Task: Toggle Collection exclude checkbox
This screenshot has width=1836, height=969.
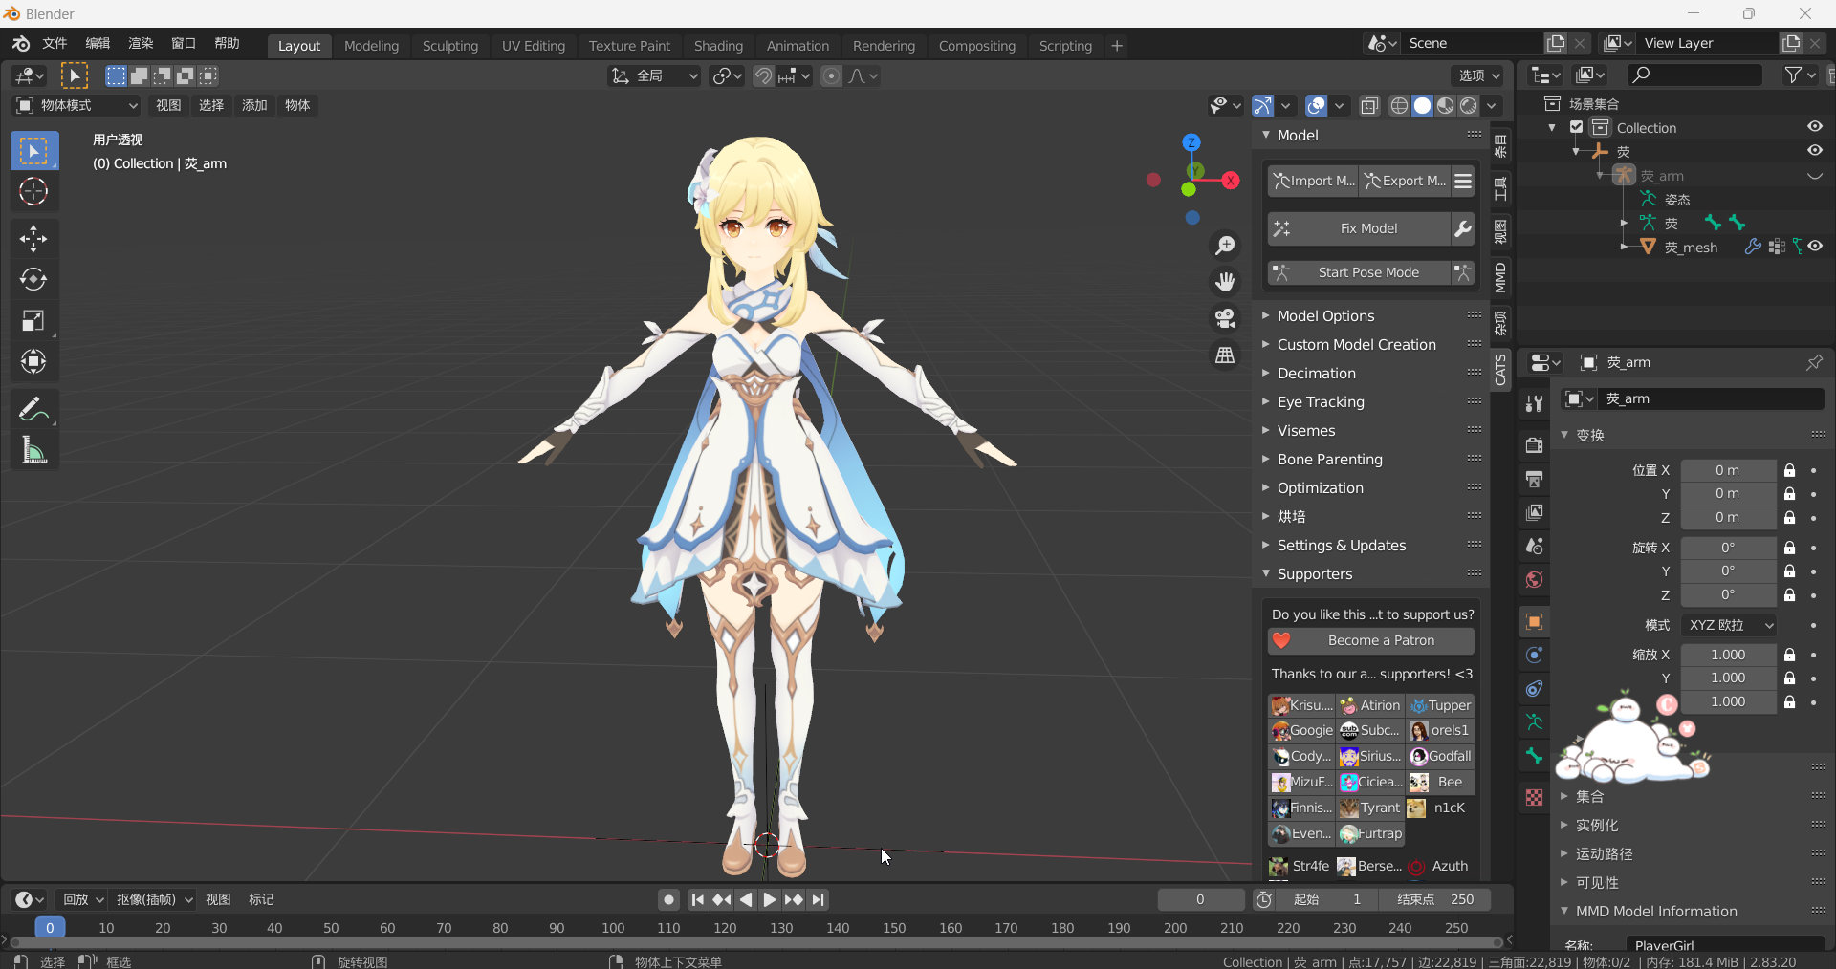Action: click(x=1576, y=127)
